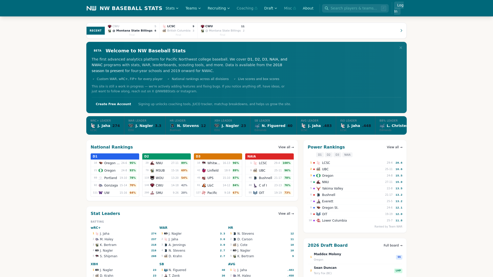Click the RECENT scores label
Viewport: 493px width, 277px height.
click(96, 31)
